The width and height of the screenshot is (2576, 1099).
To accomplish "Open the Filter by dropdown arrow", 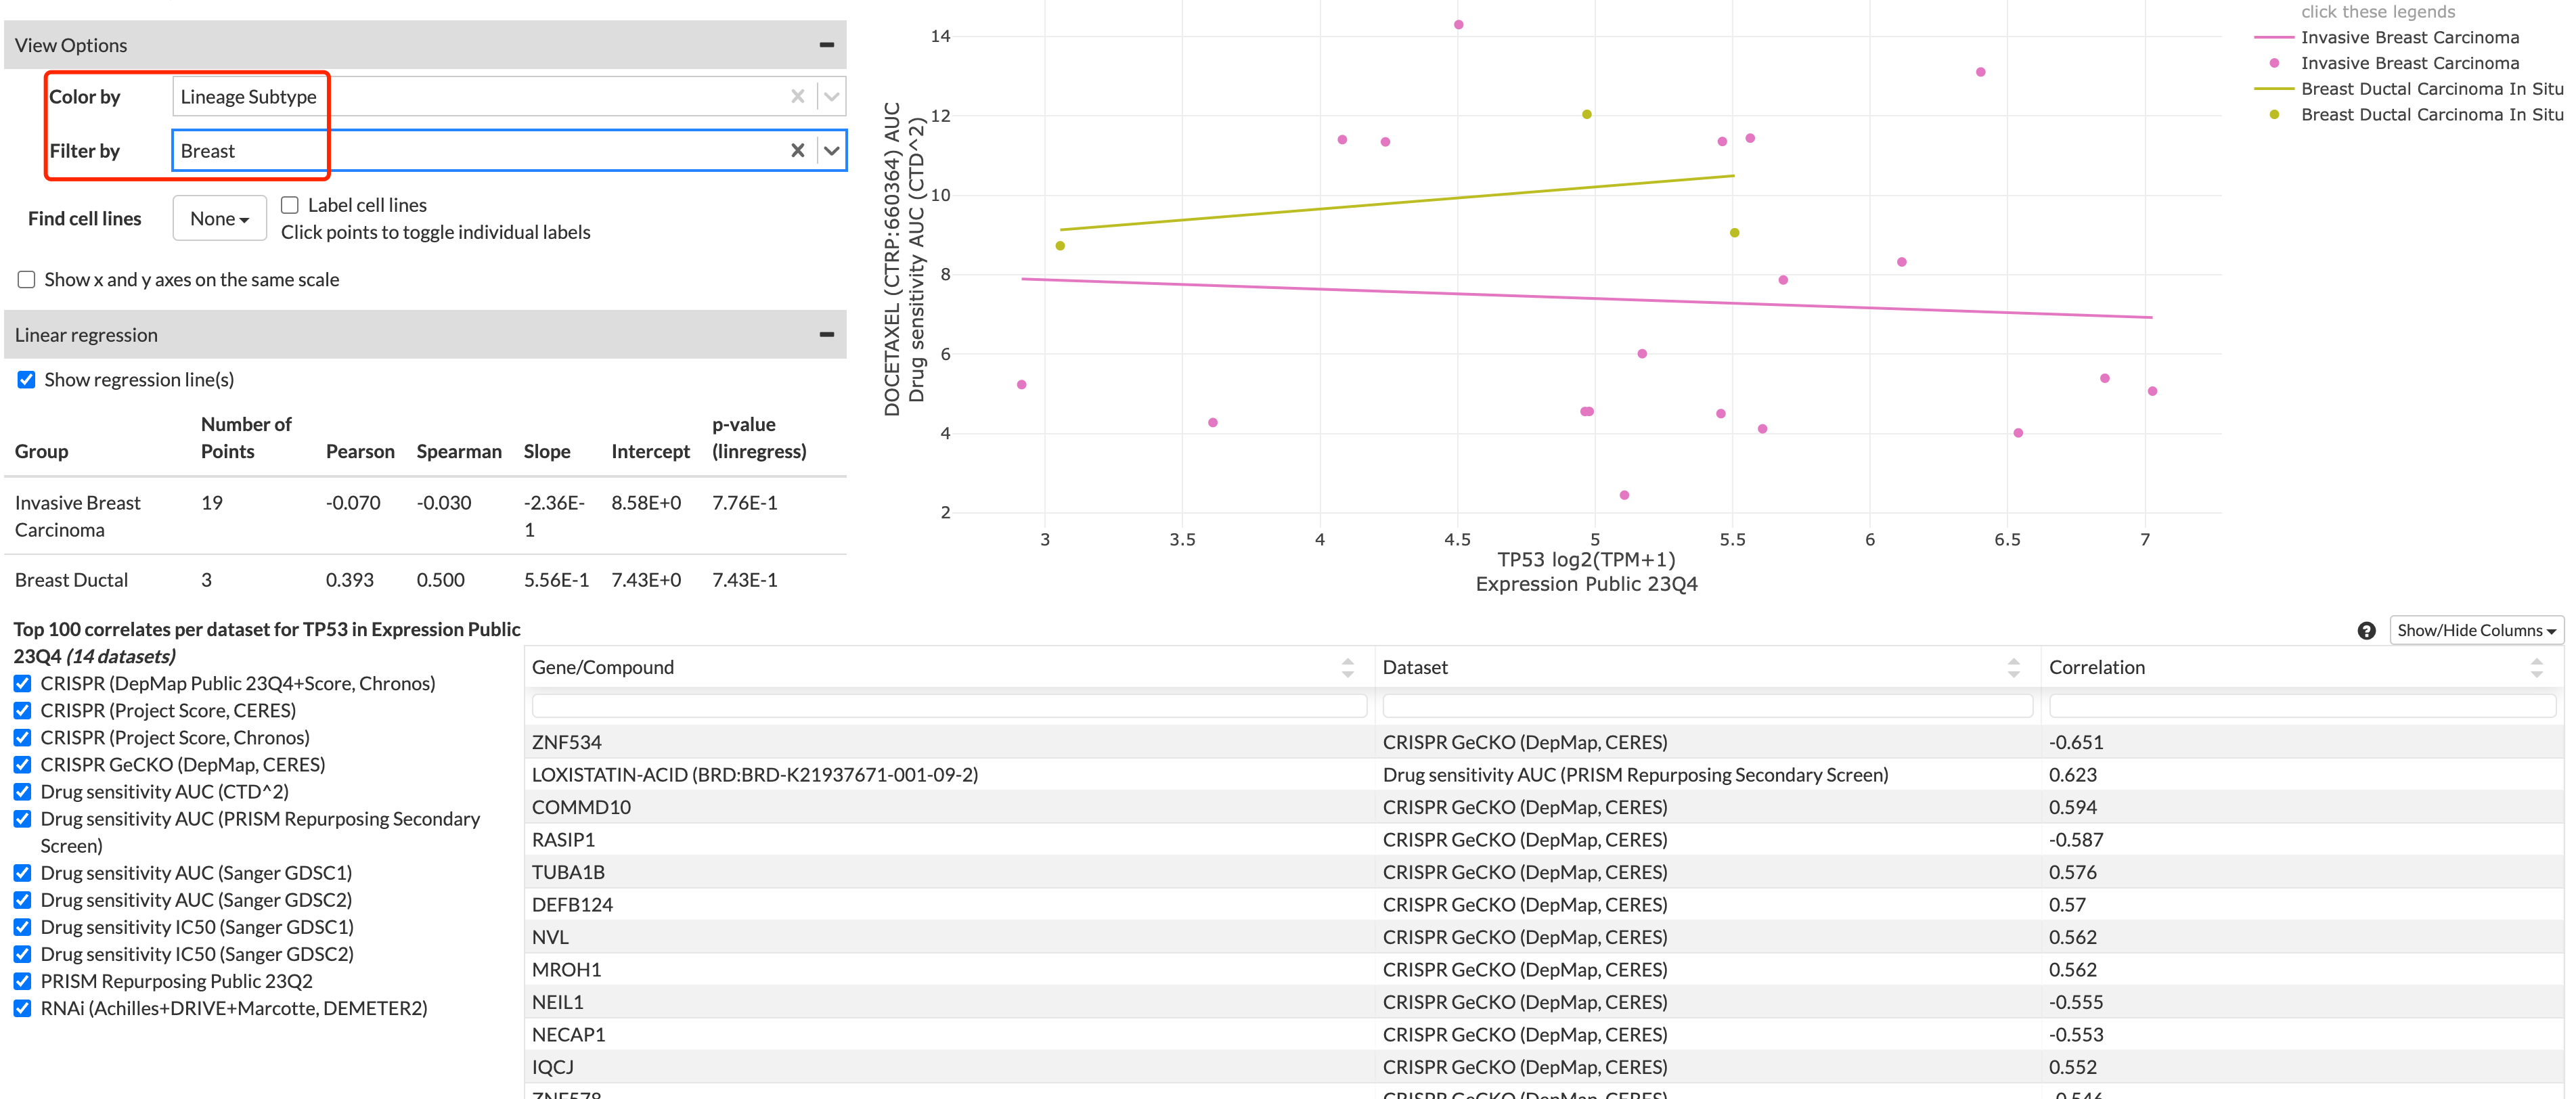I will [x=831, y=151].
